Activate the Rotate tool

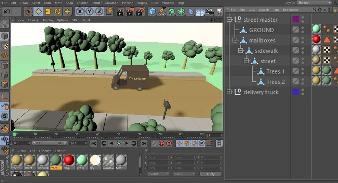(x=58, y=11)
